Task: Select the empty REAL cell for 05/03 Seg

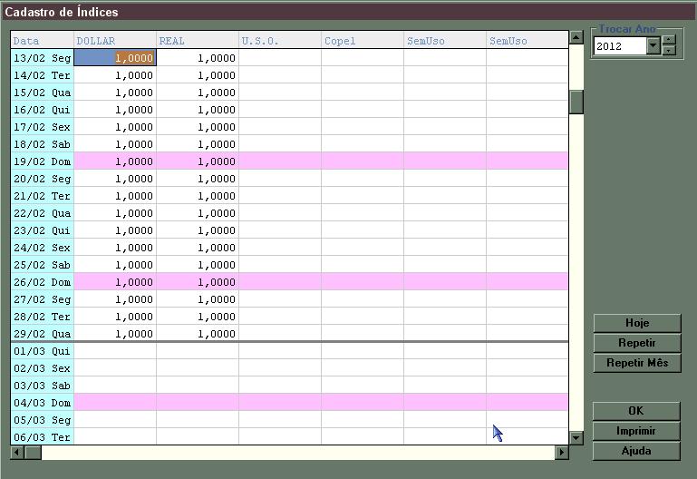Action: (198, 420)
